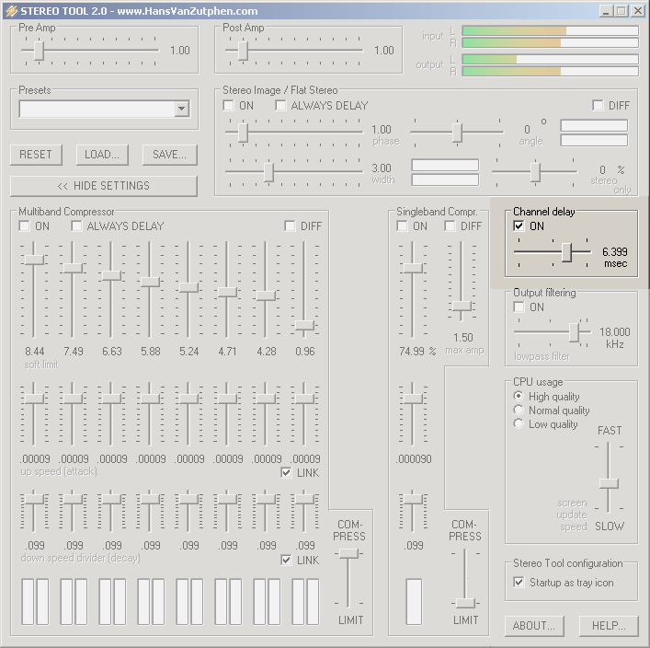Viewport: 650px width, 648px height.
Task: Toggle Multiband Compressor DIFF checkbox
Action: [x=290, y=226]
